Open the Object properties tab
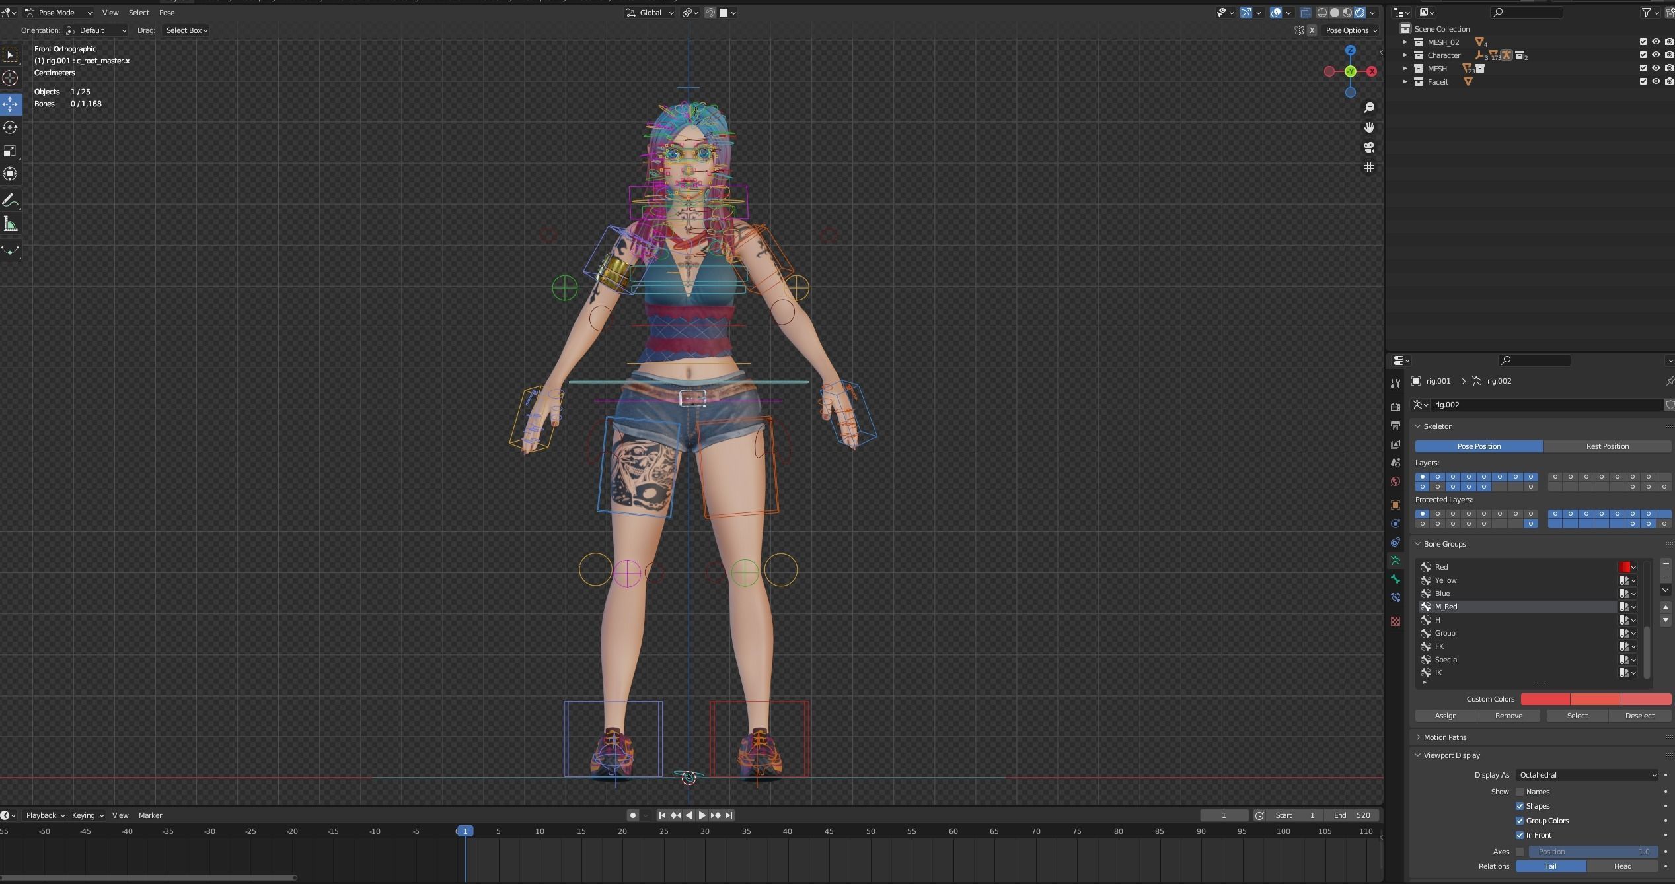This screenshot has width=1675, height=884. click(x=1395, y=505)
